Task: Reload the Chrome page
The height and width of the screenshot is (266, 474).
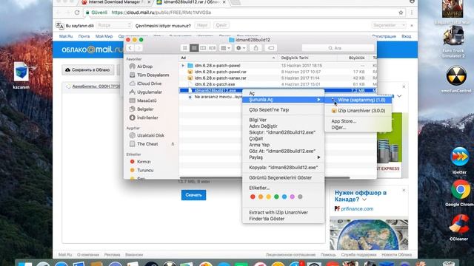Action: [x=77, y=13]
